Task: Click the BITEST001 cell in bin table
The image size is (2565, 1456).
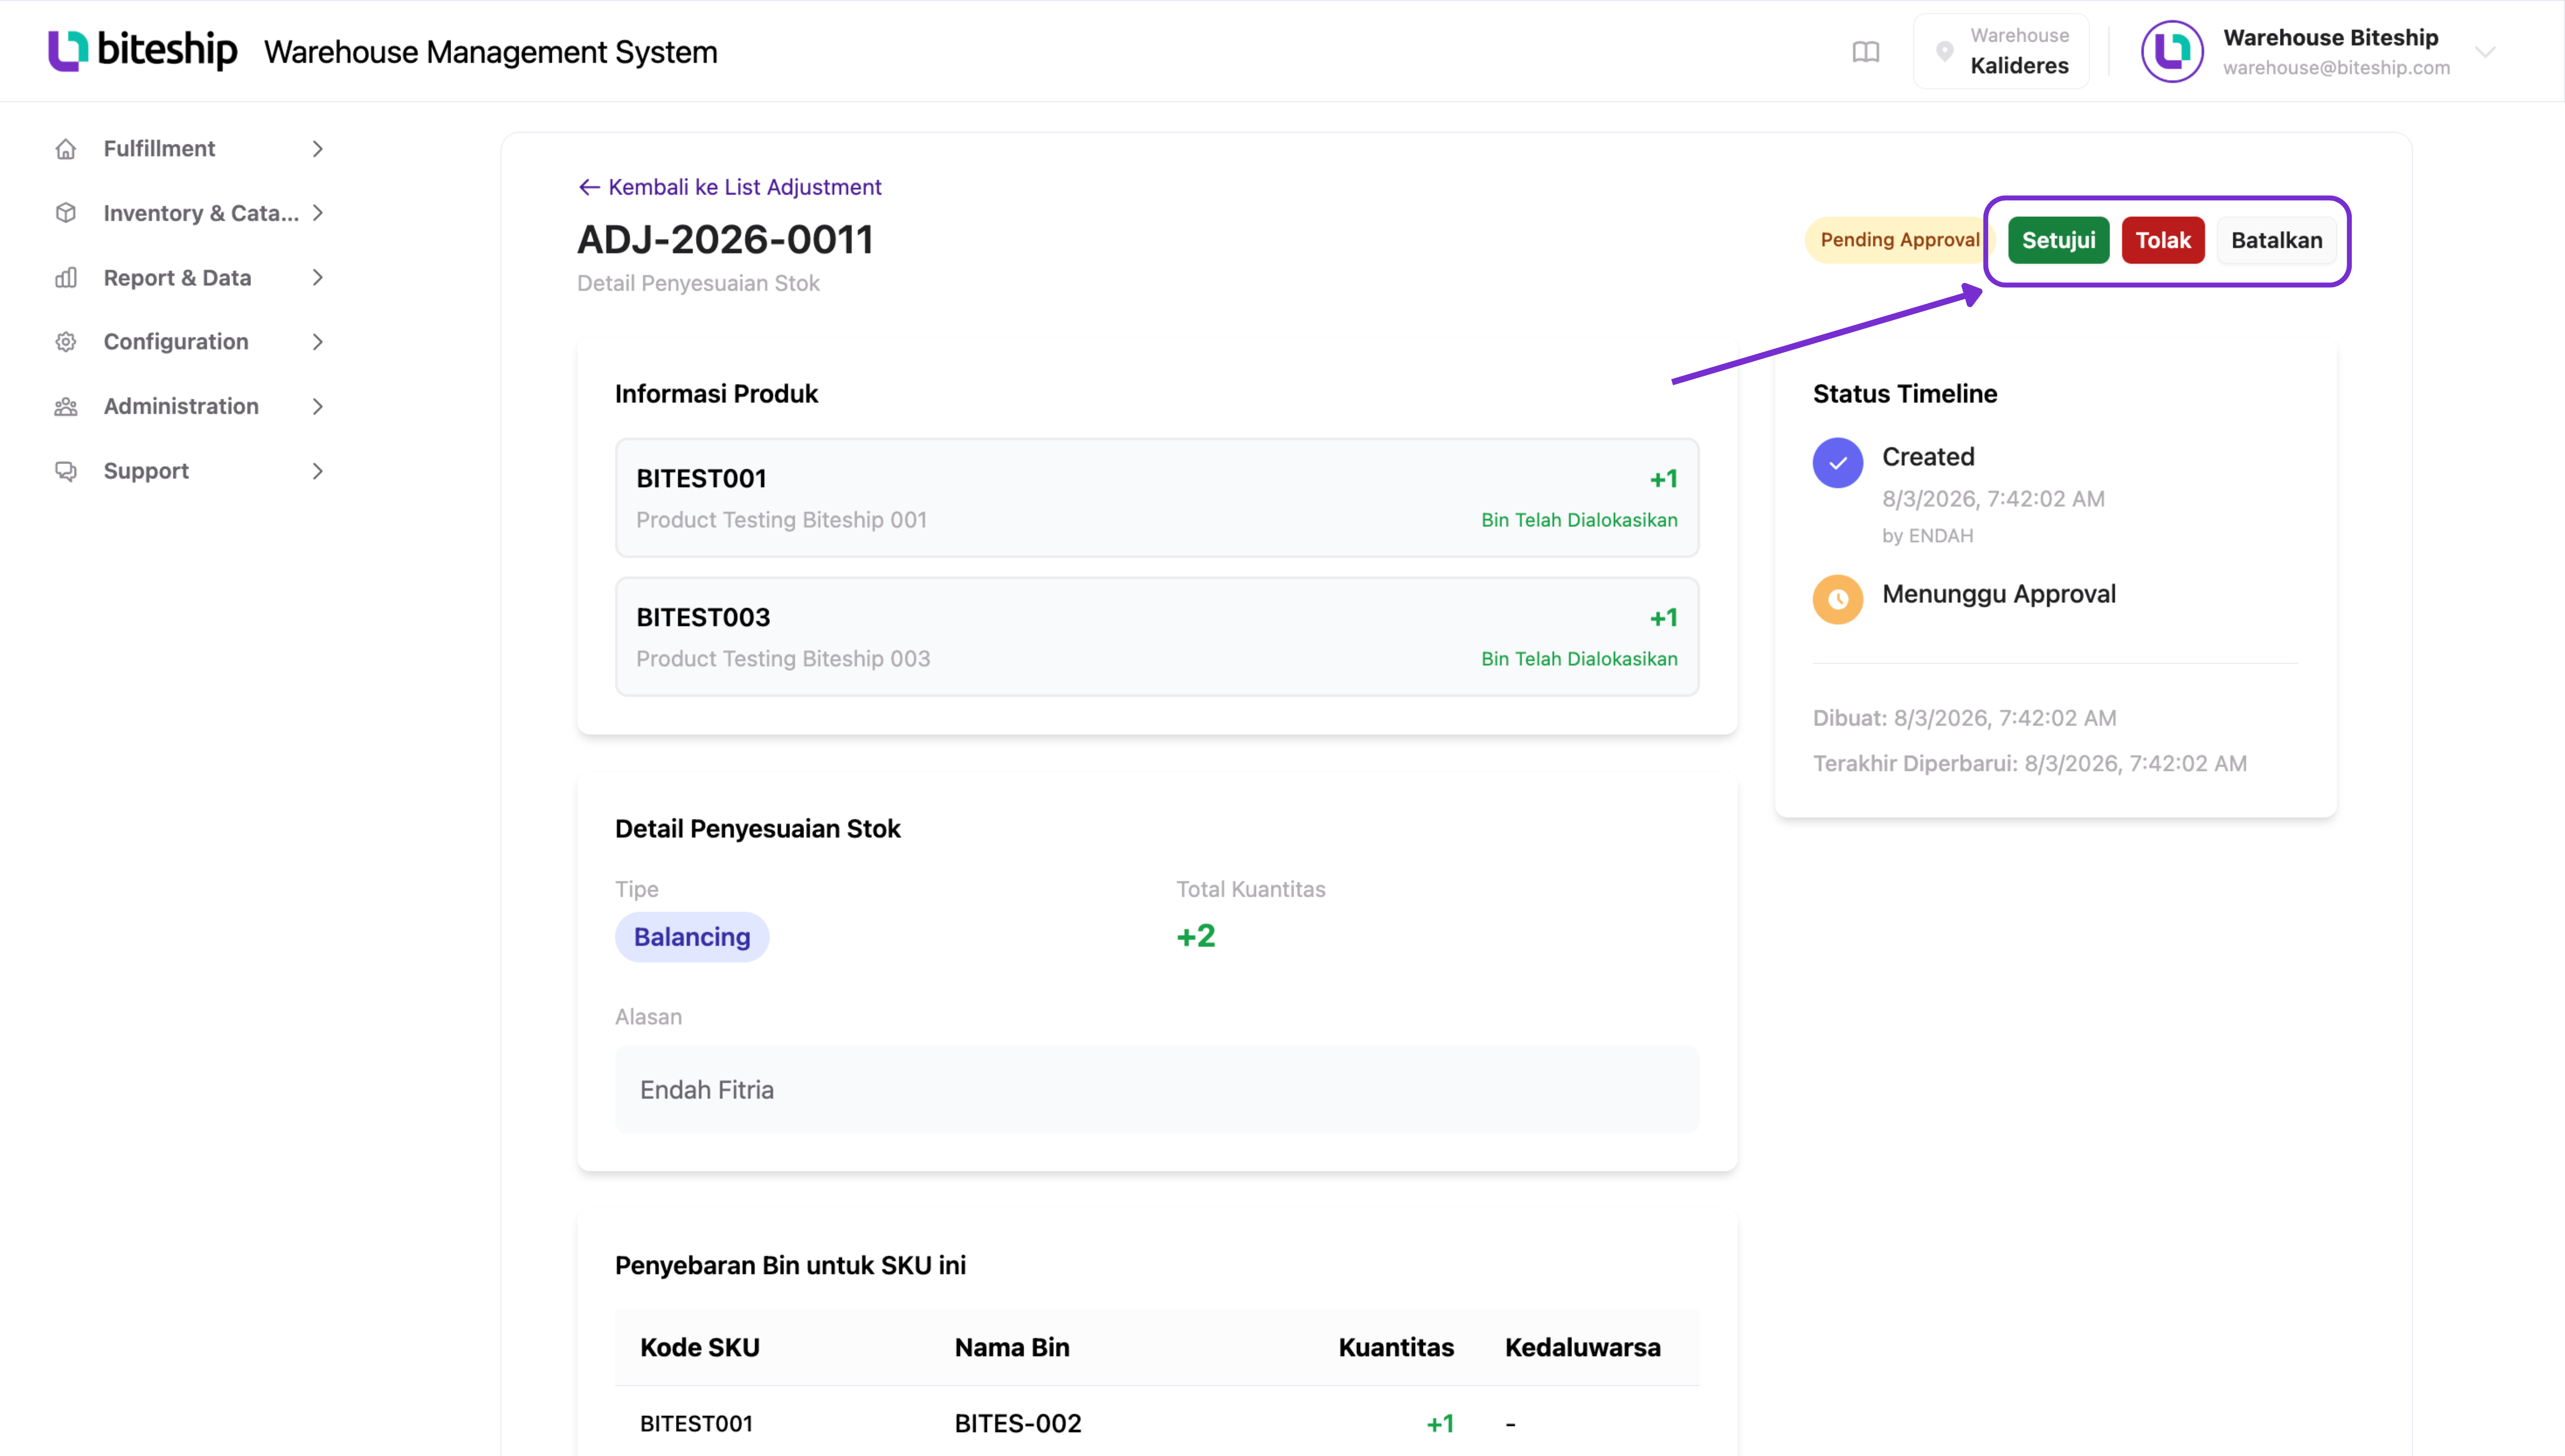Action: [x=696, y=1423]
